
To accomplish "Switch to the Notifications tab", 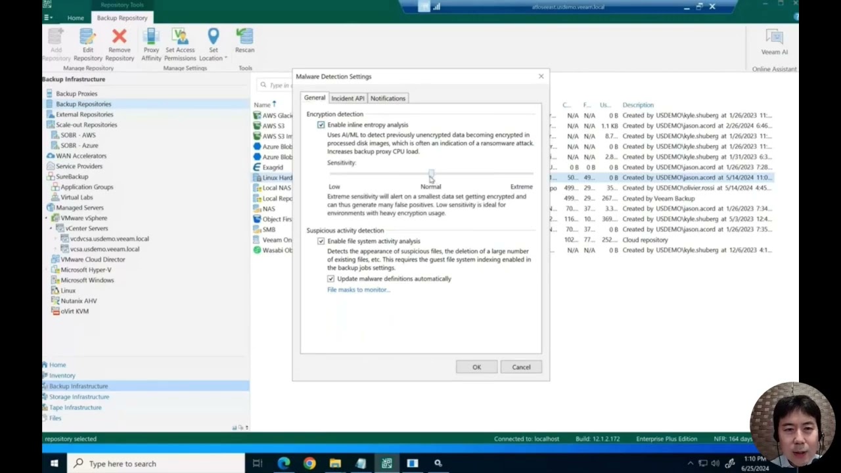I will click(x=388, y=99).
